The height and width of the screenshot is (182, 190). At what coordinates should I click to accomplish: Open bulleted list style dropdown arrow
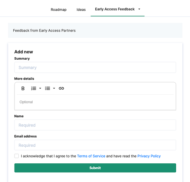point(54,88)
